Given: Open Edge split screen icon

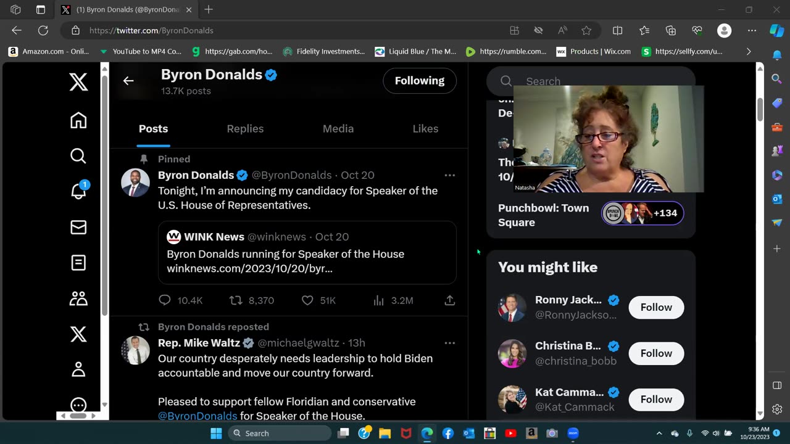Looking at the screenshot, I should coord(617,30).
